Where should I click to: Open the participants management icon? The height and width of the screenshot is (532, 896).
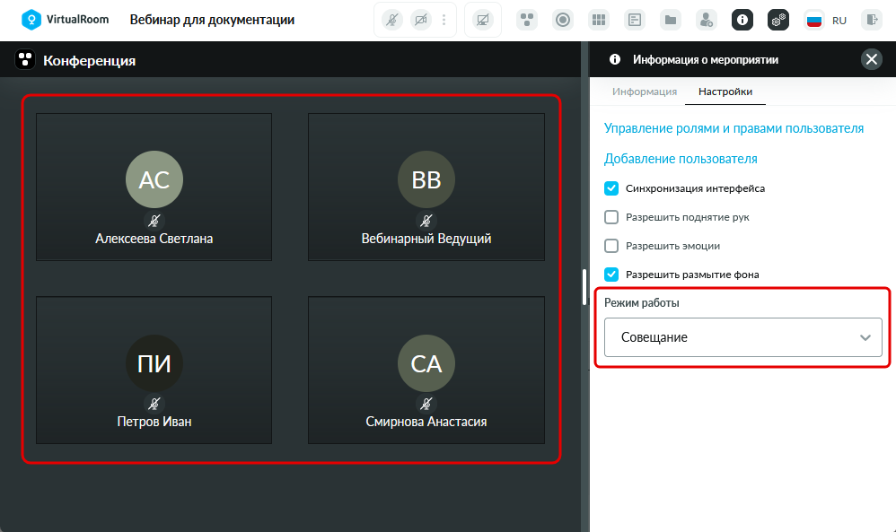707,21
